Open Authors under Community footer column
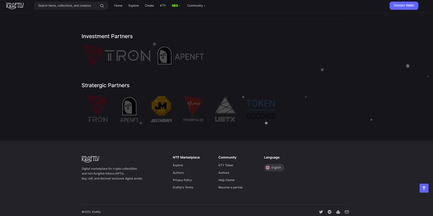 (x=223, y=173)
